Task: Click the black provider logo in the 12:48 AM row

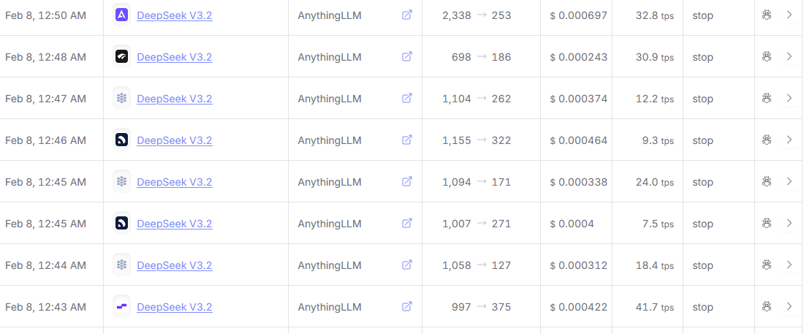Action: (x=122, y=56)
